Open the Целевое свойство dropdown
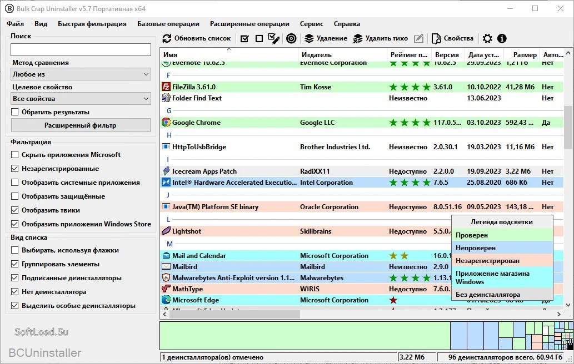This screenshot has width=574, height=364. 81,99
